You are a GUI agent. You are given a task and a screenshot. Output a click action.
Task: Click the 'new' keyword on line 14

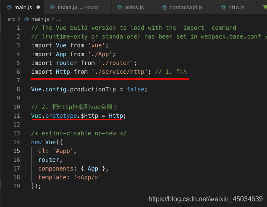click(37, 142)
